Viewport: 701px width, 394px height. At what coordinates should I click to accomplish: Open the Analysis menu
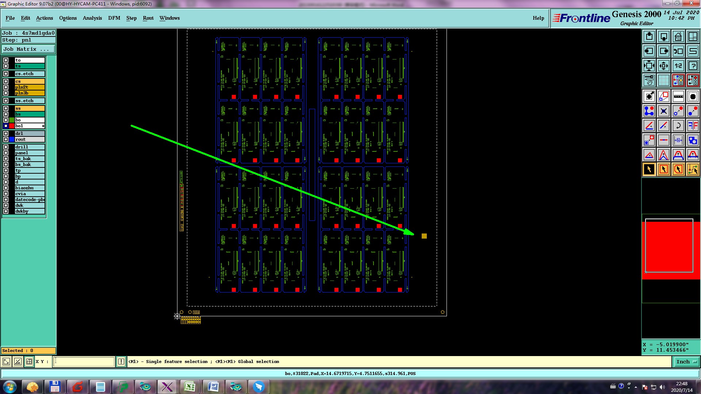click(92, 18)
